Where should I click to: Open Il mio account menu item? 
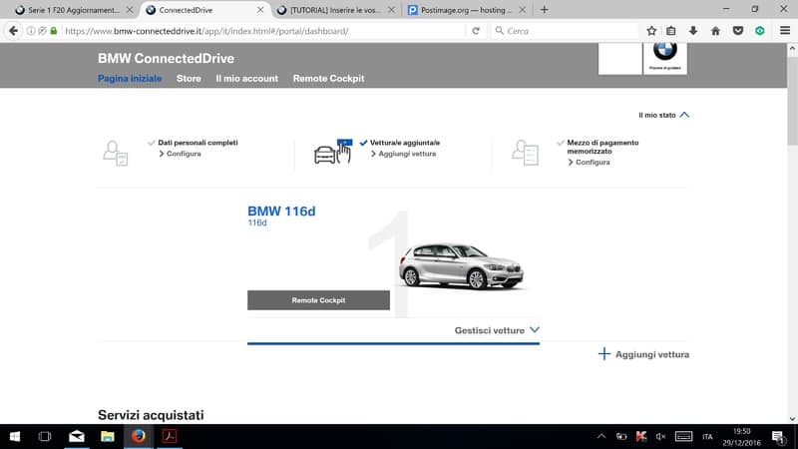(246, 79)
